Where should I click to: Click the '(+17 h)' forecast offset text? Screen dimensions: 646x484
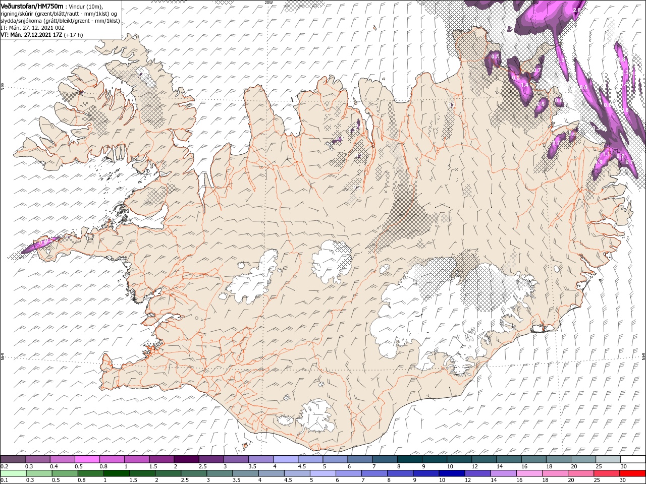[74, 35]
